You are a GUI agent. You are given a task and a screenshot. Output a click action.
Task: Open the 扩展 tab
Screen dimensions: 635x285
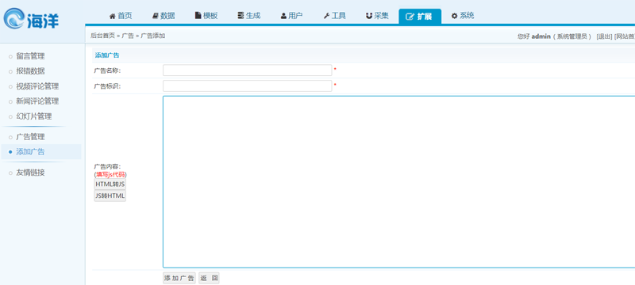click(x=420, y=17)
